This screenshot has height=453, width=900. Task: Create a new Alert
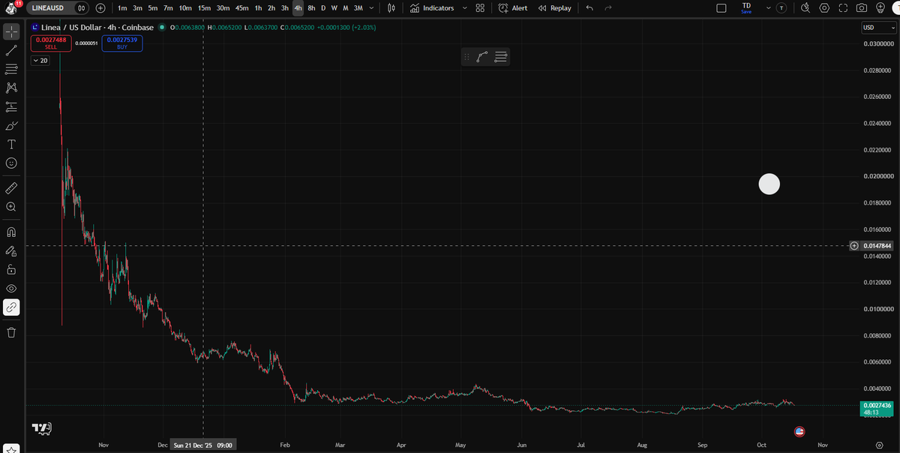coord(513,7)
